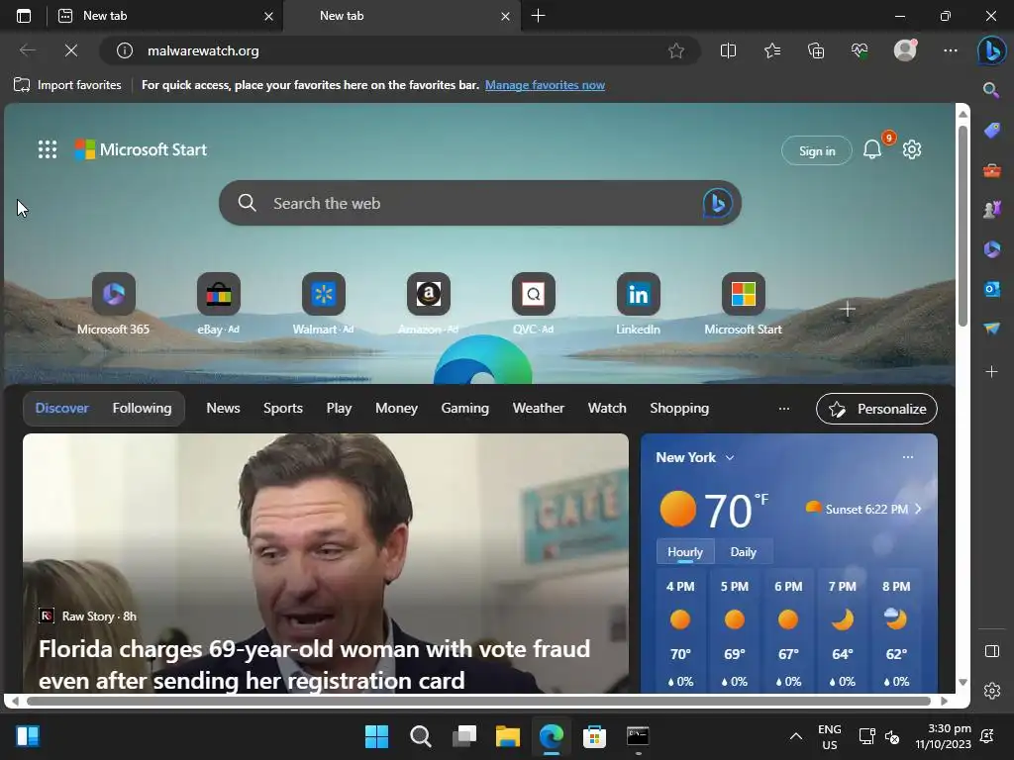Screen dimensions: 1014x760
Task: Open eBay quick link tile
Action: (219, 304)
